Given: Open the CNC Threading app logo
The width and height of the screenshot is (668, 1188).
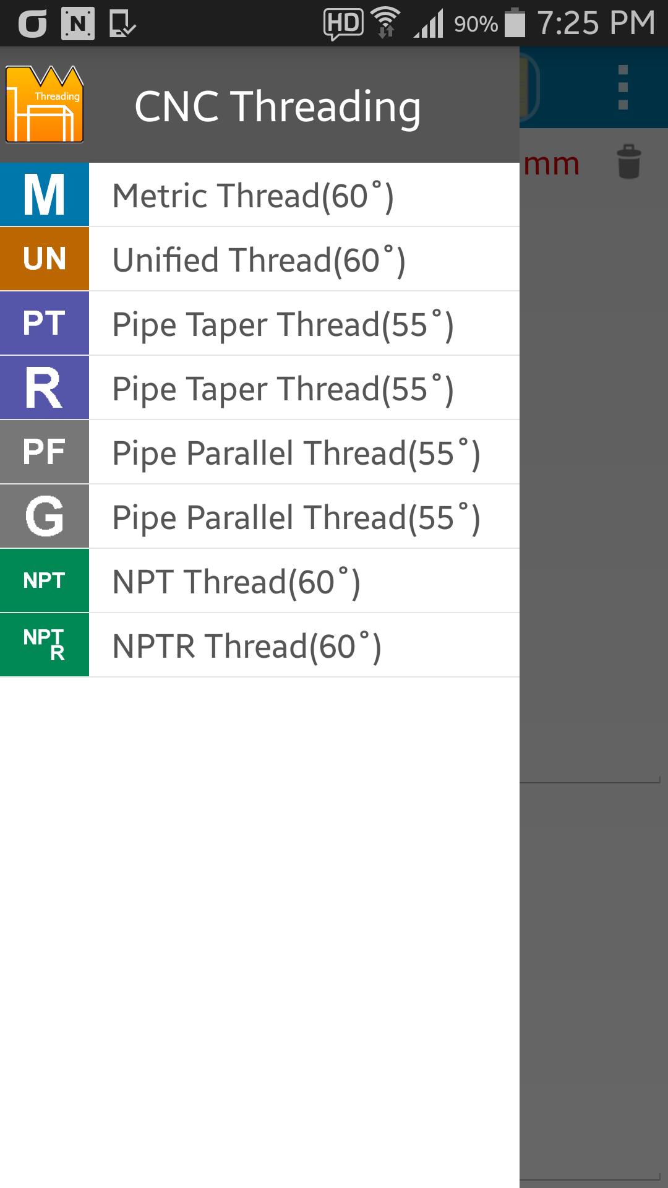Looking at the screenshot, I should point(45,104).
